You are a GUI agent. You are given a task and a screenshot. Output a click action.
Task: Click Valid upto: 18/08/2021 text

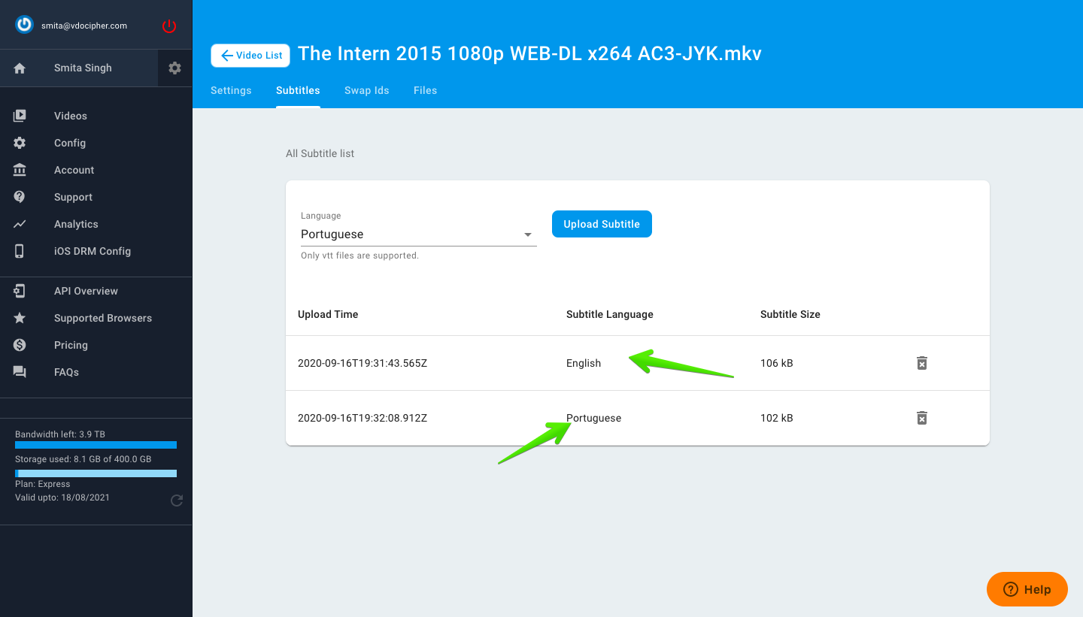[x=62, y=498]
